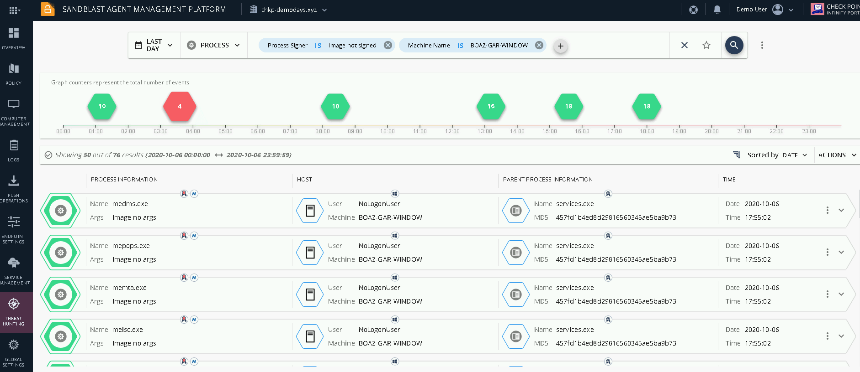Open row menu for medms.exe
The height and width of the screenshot is (372, 860).
[827, 210]
